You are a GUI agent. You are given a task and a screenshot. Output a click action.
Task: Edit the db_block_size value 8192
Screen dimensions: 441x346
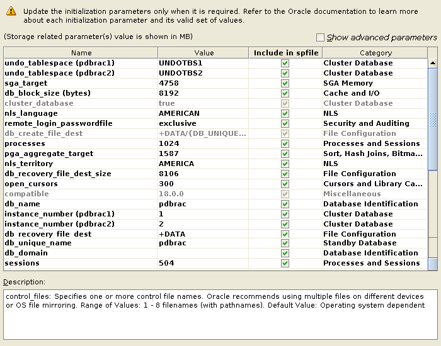[203, 93]
